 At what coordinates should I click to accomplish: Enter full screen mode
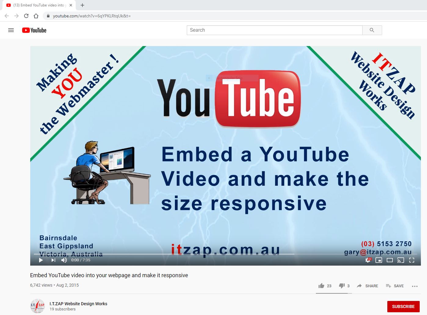(x=412, y=260)
